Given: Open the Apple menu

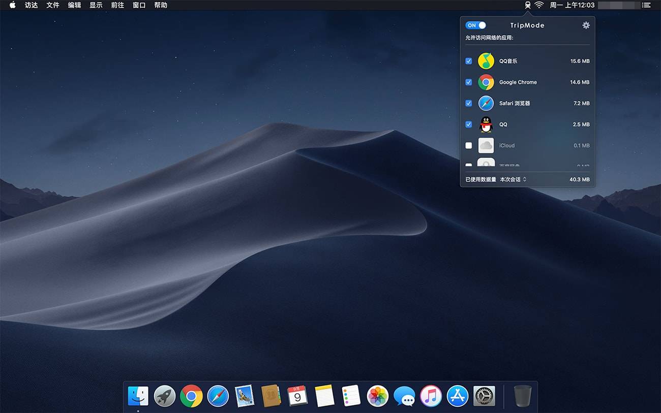Looking at the screenshot, I should coord(13,5).
